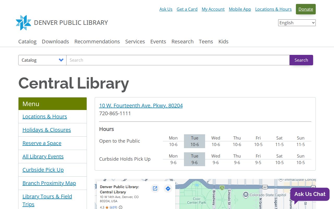The width and height of the screenshot is (334, 209).
Task: Open Branch Proximity Map link
Action: point(49,183)
